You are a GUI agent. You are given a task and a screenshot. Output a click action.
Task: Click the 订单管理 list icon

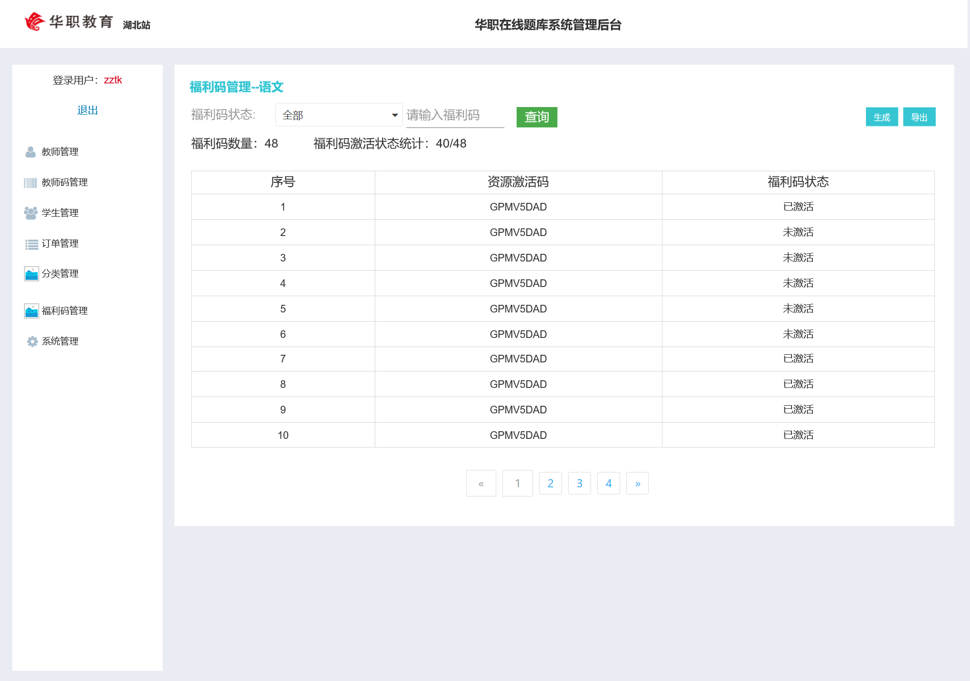pos(32,244)
